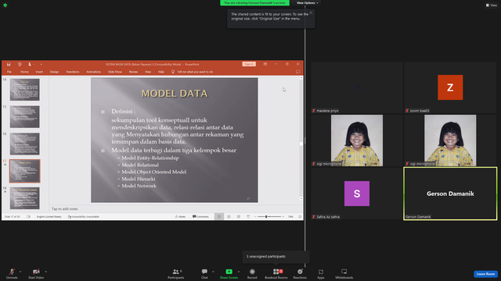Click the Save icon in PowerPoint title bar
The width and height of the screenshot is (501, 281).
point(9,64)
